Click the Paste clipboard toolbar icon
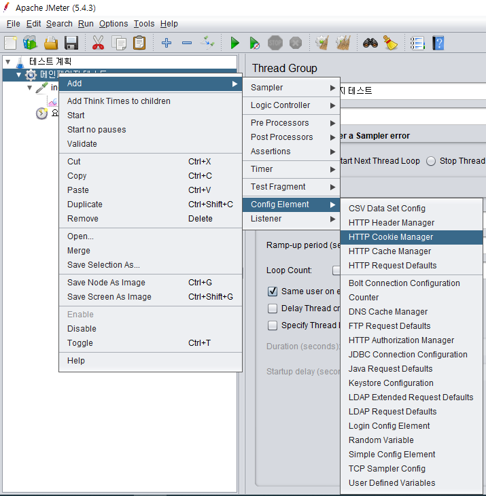Viewport: 486px width, 496px height. [139, 43]
